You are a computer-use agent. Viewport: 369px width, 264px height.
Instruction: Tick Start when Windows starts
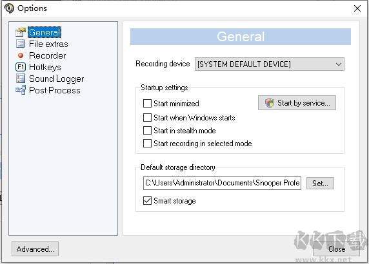pos(147,117)
